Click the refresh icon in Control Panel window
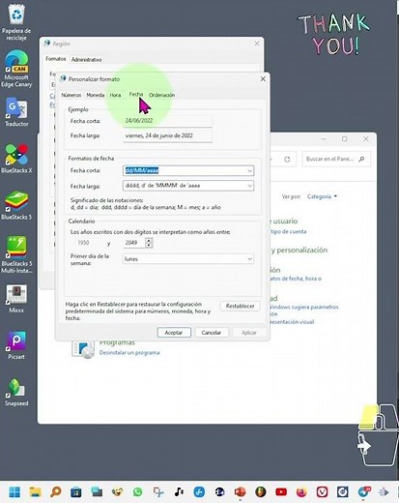 pos(287,160)
